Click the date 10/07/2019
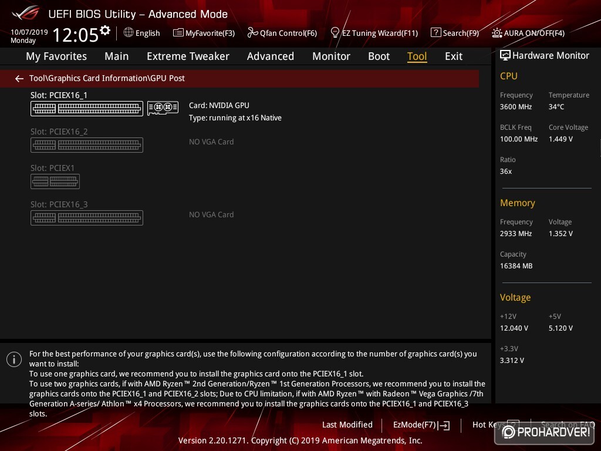Viewport: 601px width, 451px height. coord(29,32)
